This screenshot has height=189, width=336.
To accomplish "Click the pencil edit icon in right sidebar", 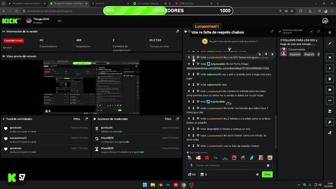I will click(x=330, y=43).
